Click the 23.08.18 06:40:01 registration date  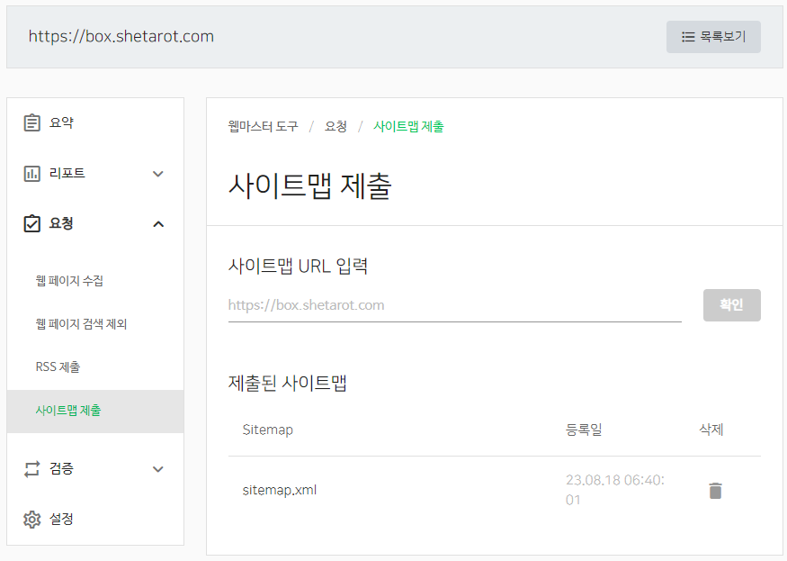coord(615,490)
